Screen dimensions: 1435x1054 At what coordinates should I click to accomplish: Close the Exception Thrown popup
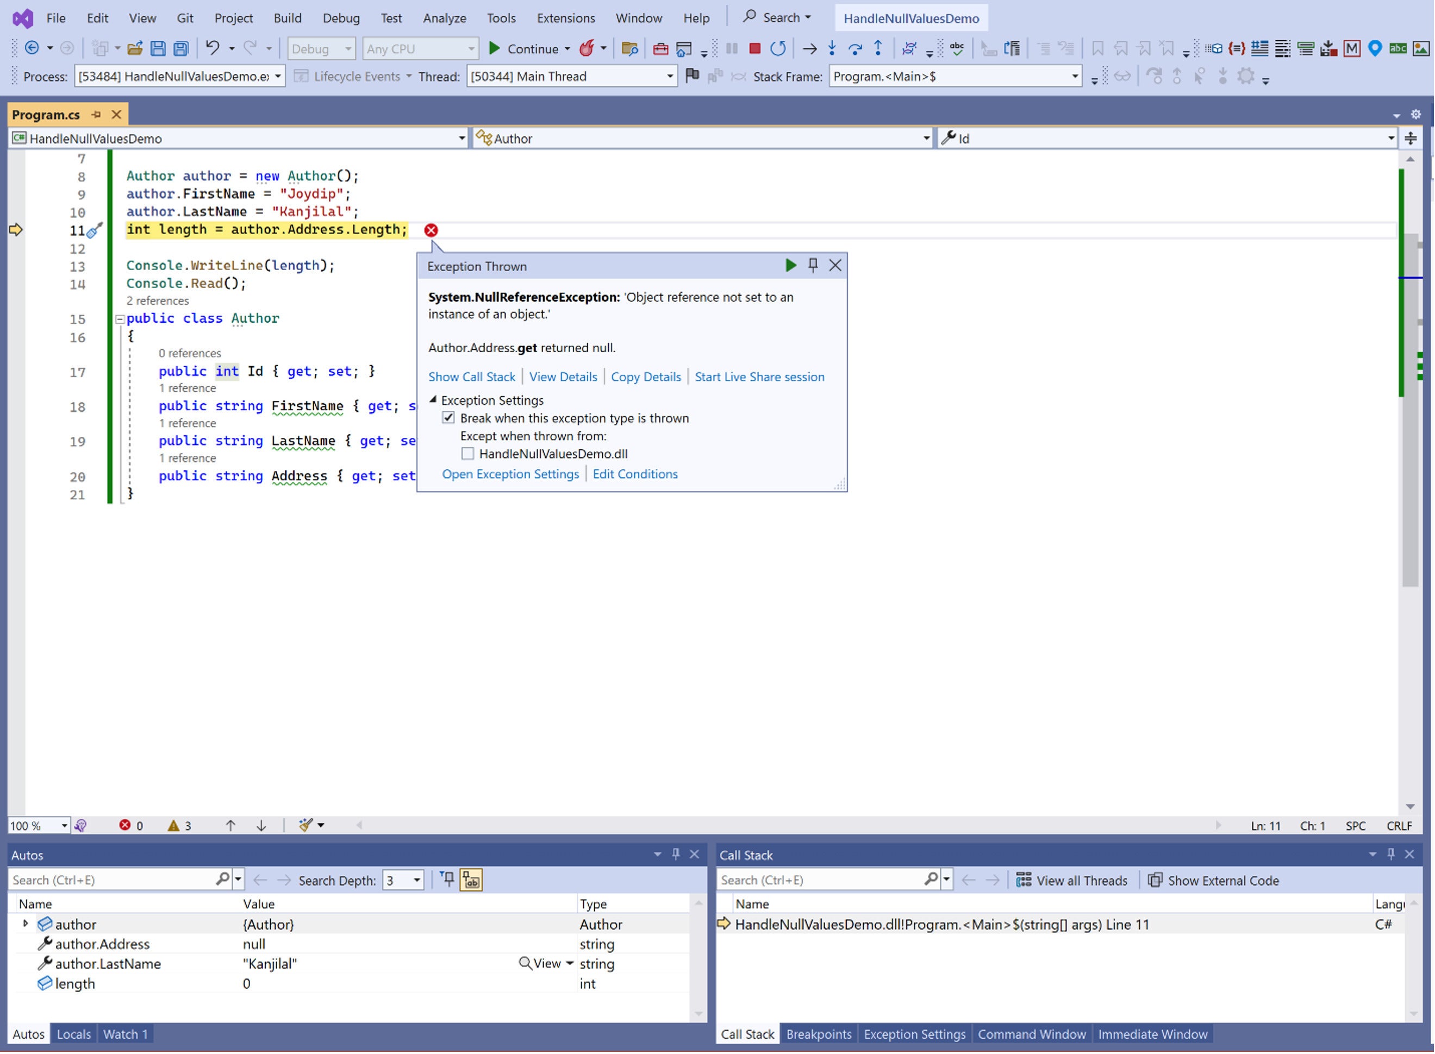coord(835,266)
